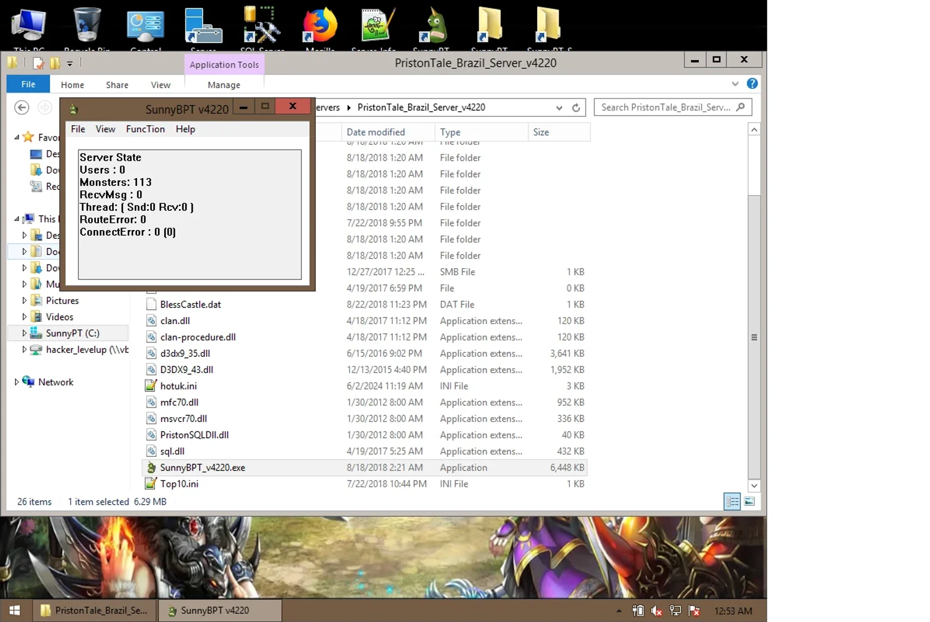Image resolution: width=930 pixels, height=622 pixels.
Task: Expand the Explorer ribbon with the chevron
Action: 735,83
